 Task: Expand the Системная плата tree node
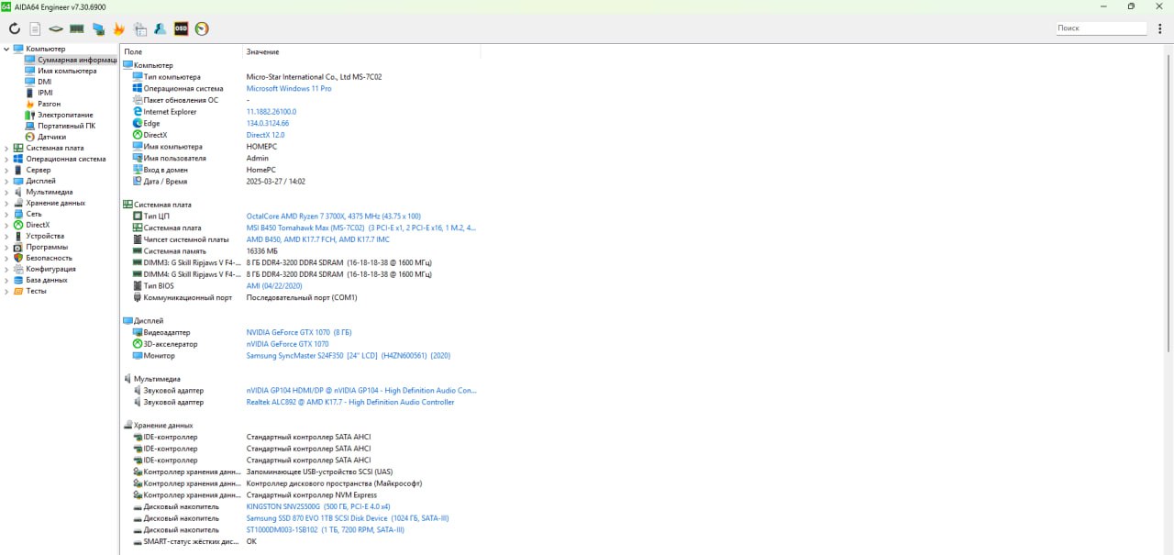point(6,148)
